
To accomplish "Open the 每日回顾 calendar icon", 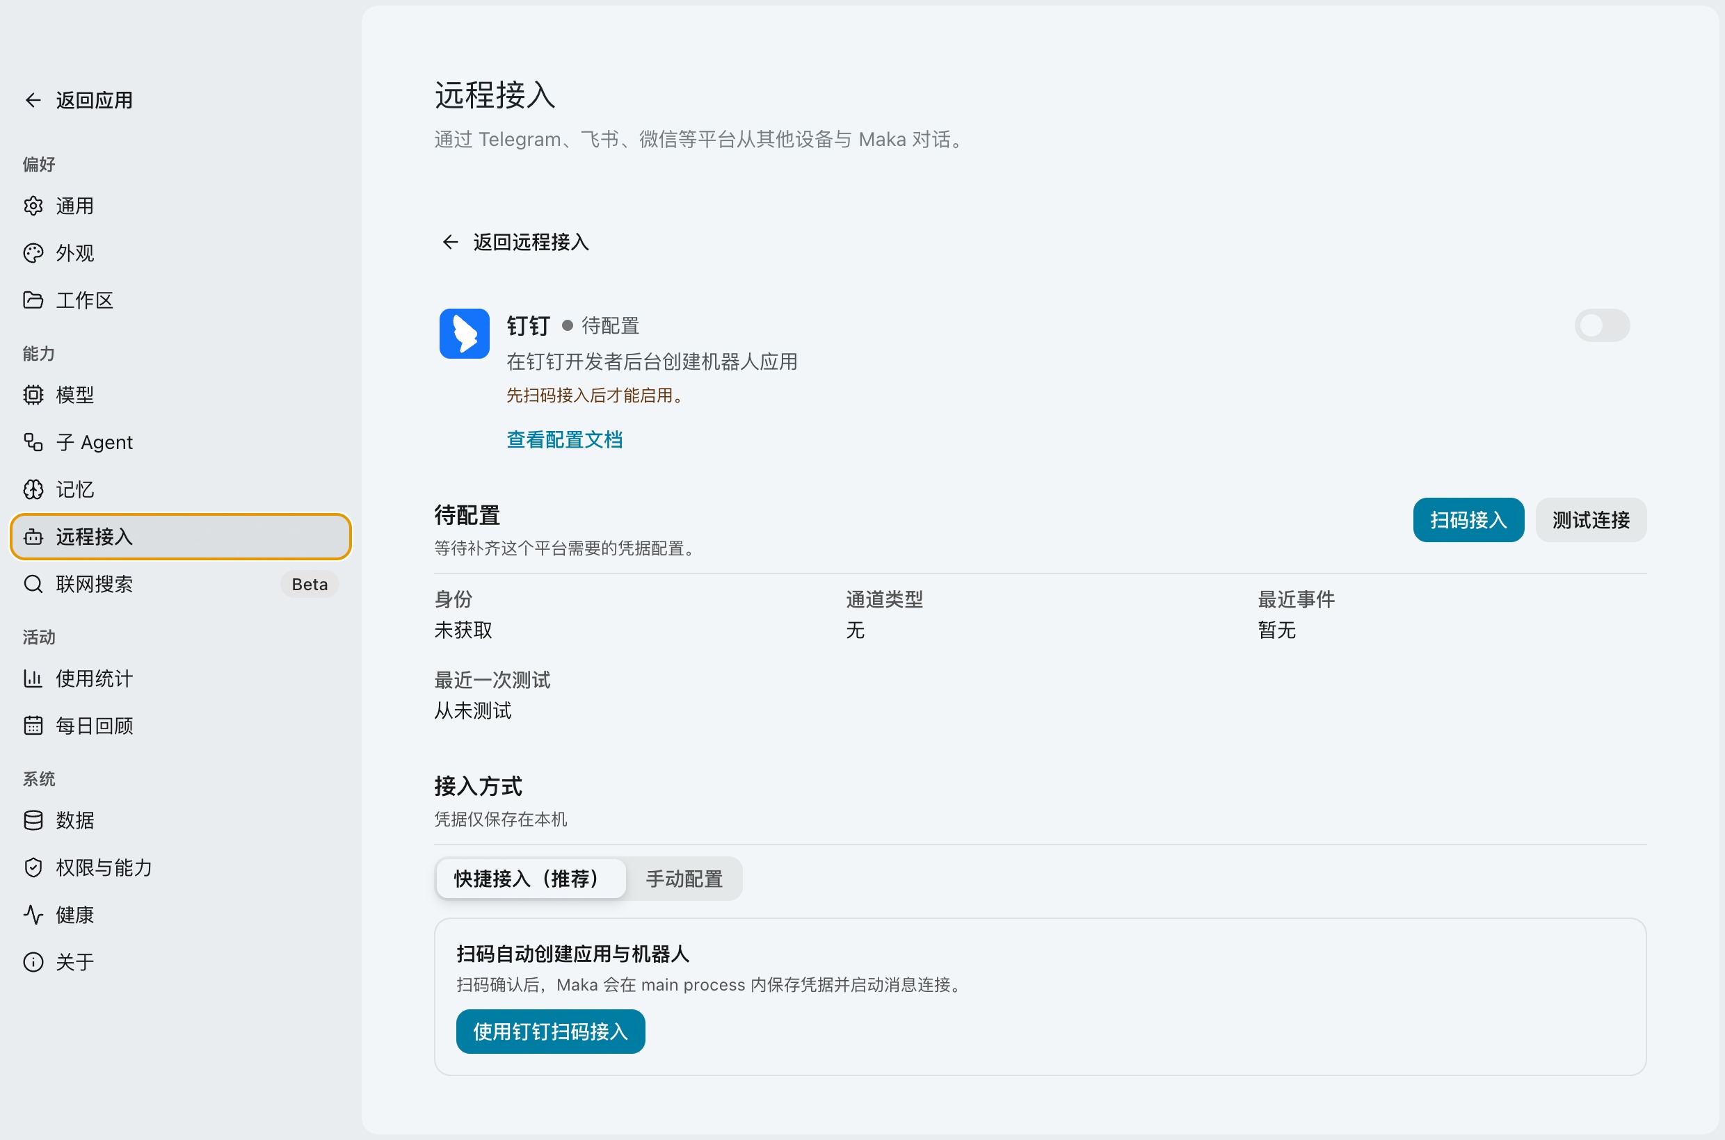I will pos(33,726).
